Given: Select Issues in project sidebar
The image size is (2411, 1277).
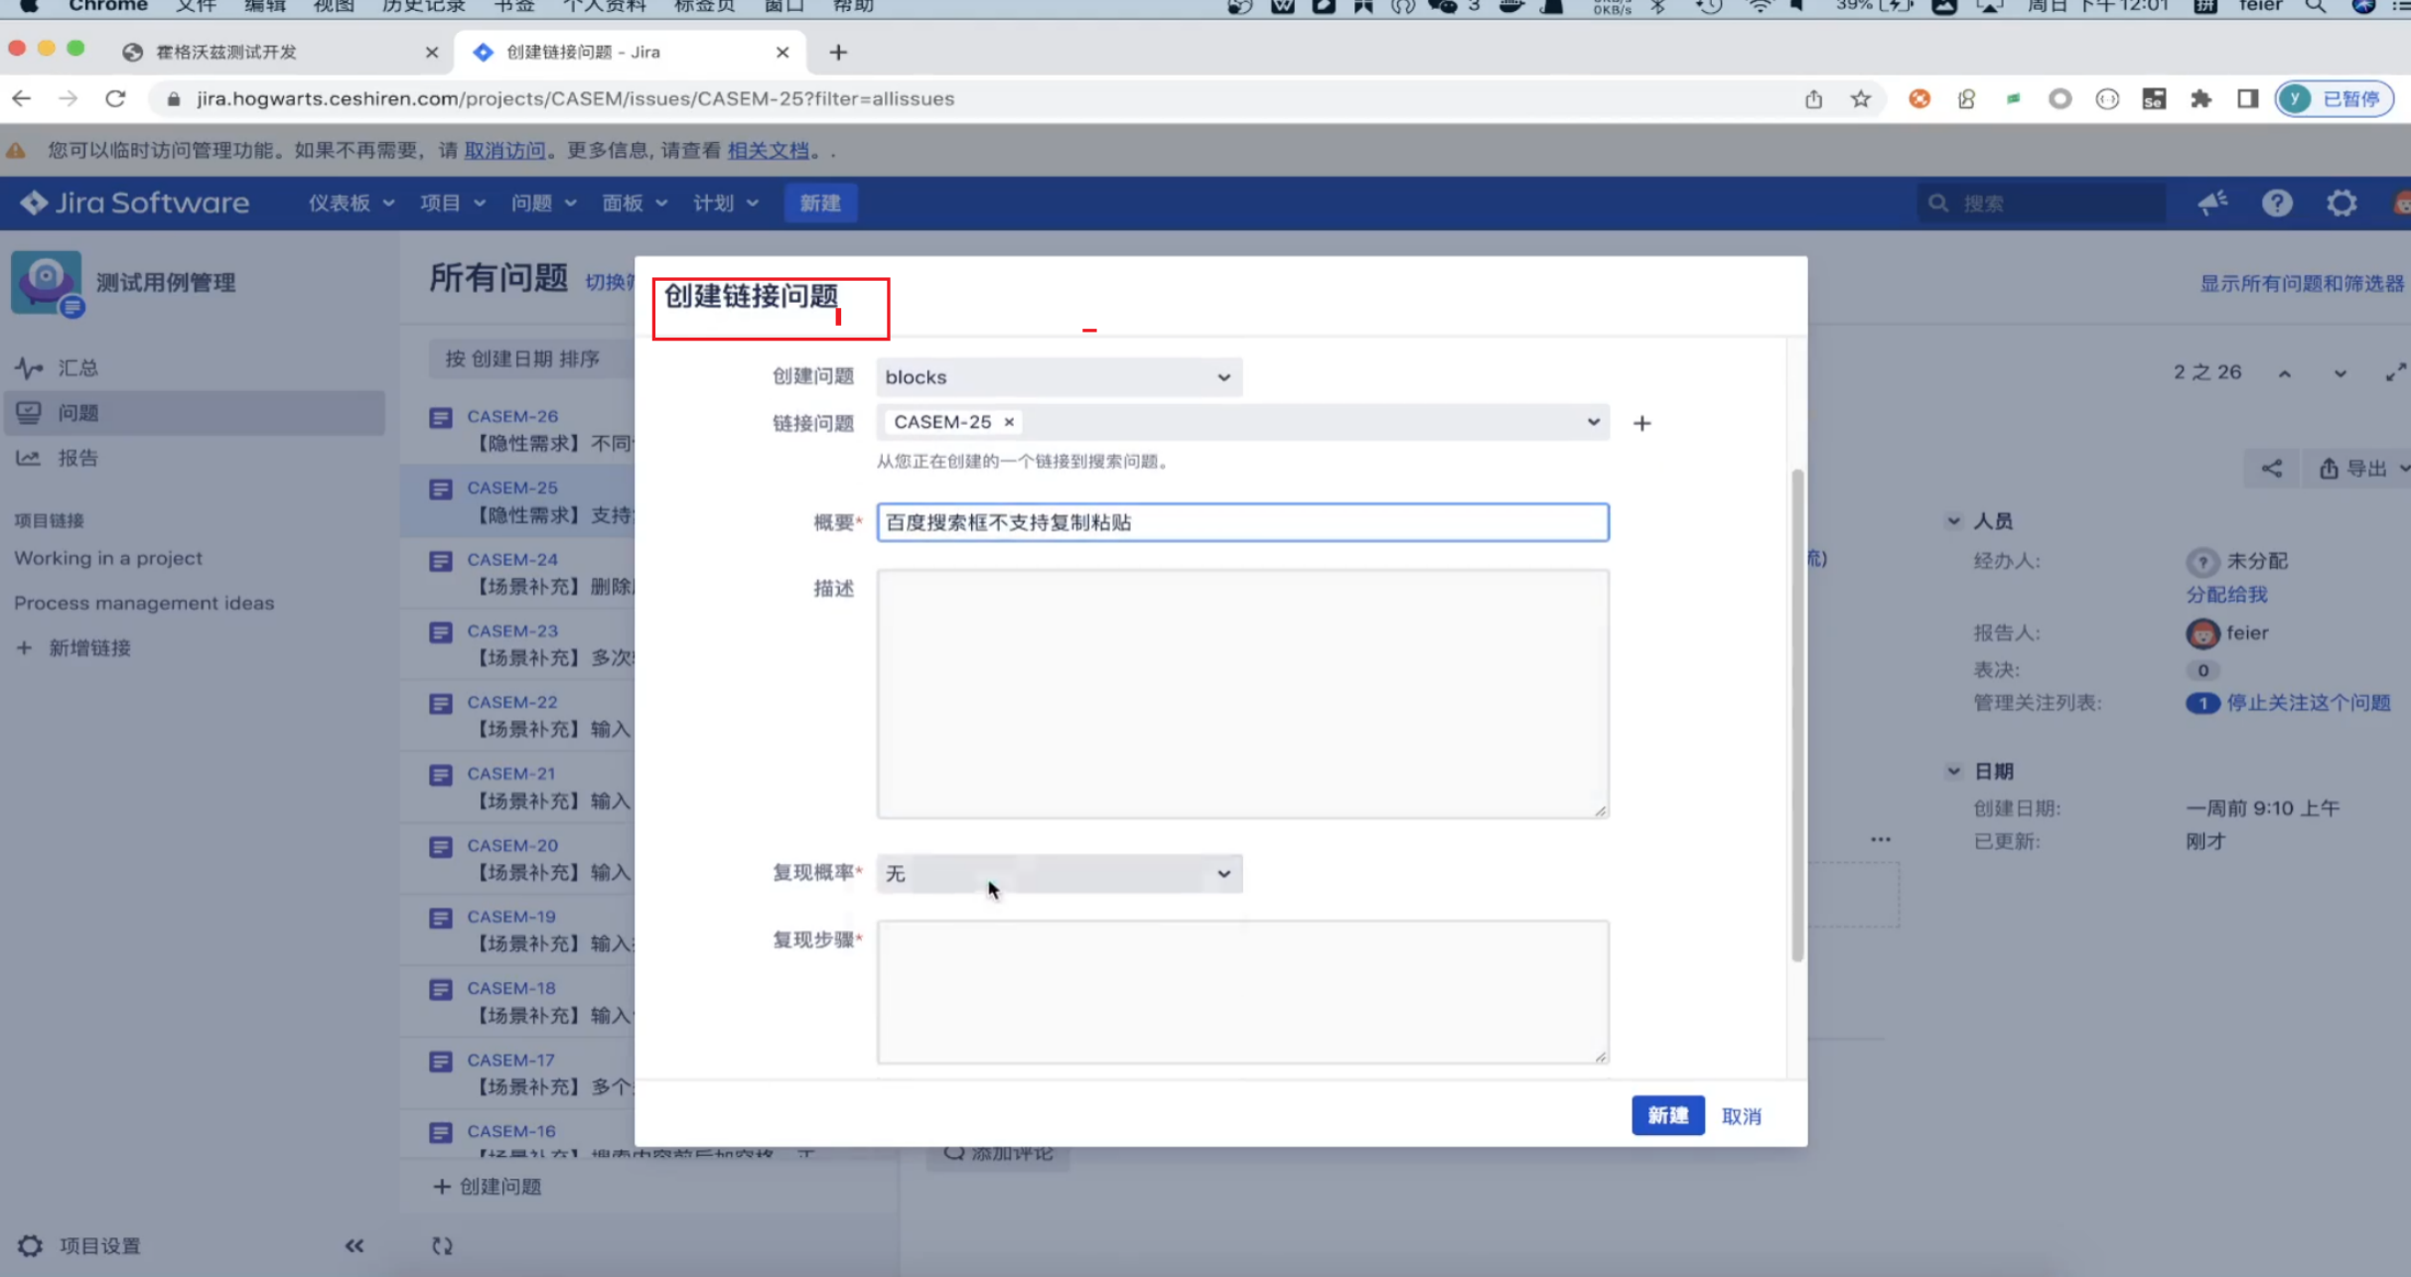Looking at the screenshot, I should pyautogui.click(x=195, y=412).
